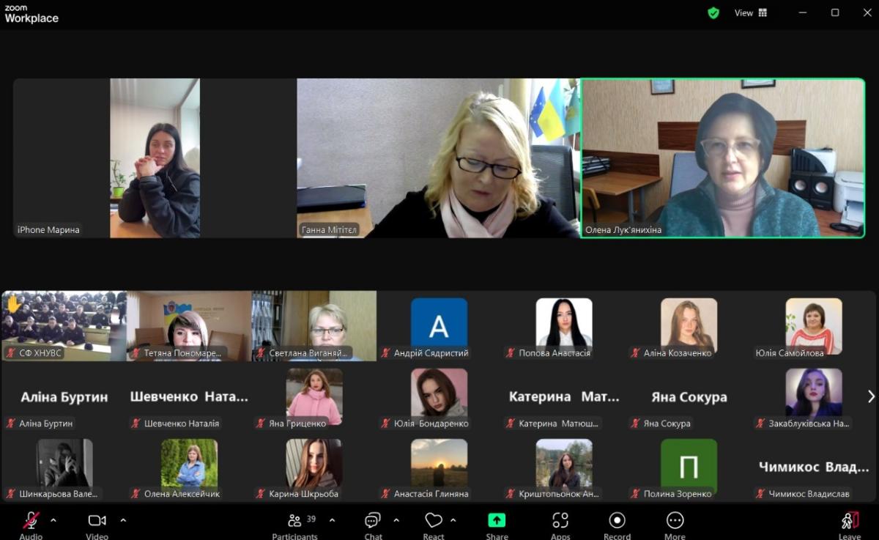
Task: Click the Zoom Workplace logo
Action: (31, 14)
